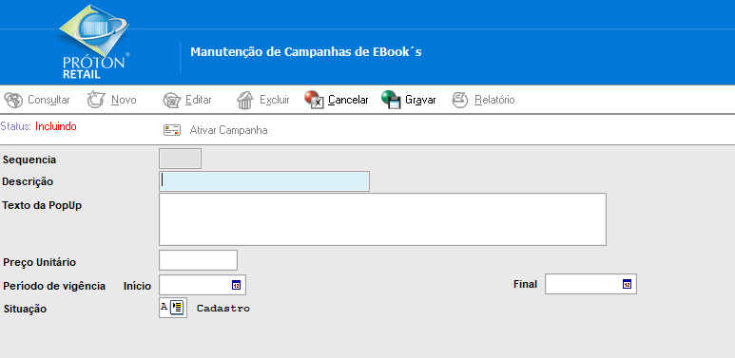This screenshot has width=735, height=358.
Task: Click the Relatório report icon
Action: point(460,100)
